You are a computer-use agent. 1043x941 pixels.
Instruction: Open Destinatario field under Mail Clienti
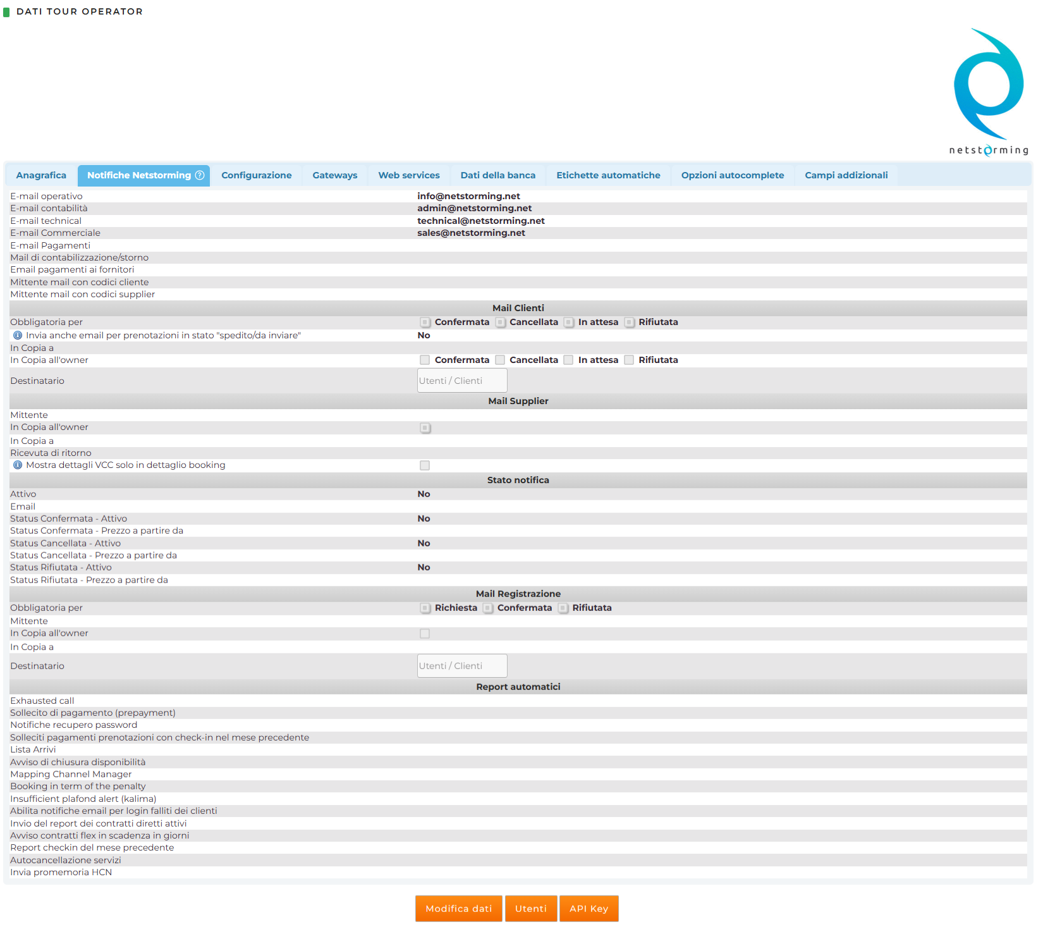click(x=462, y=381)
